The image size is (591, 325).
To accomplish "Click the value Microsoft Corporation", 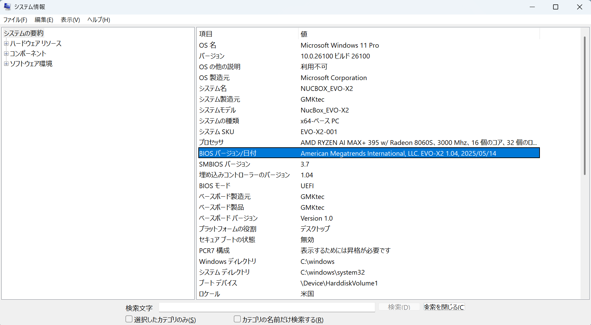I will click(x=334, y=78).
